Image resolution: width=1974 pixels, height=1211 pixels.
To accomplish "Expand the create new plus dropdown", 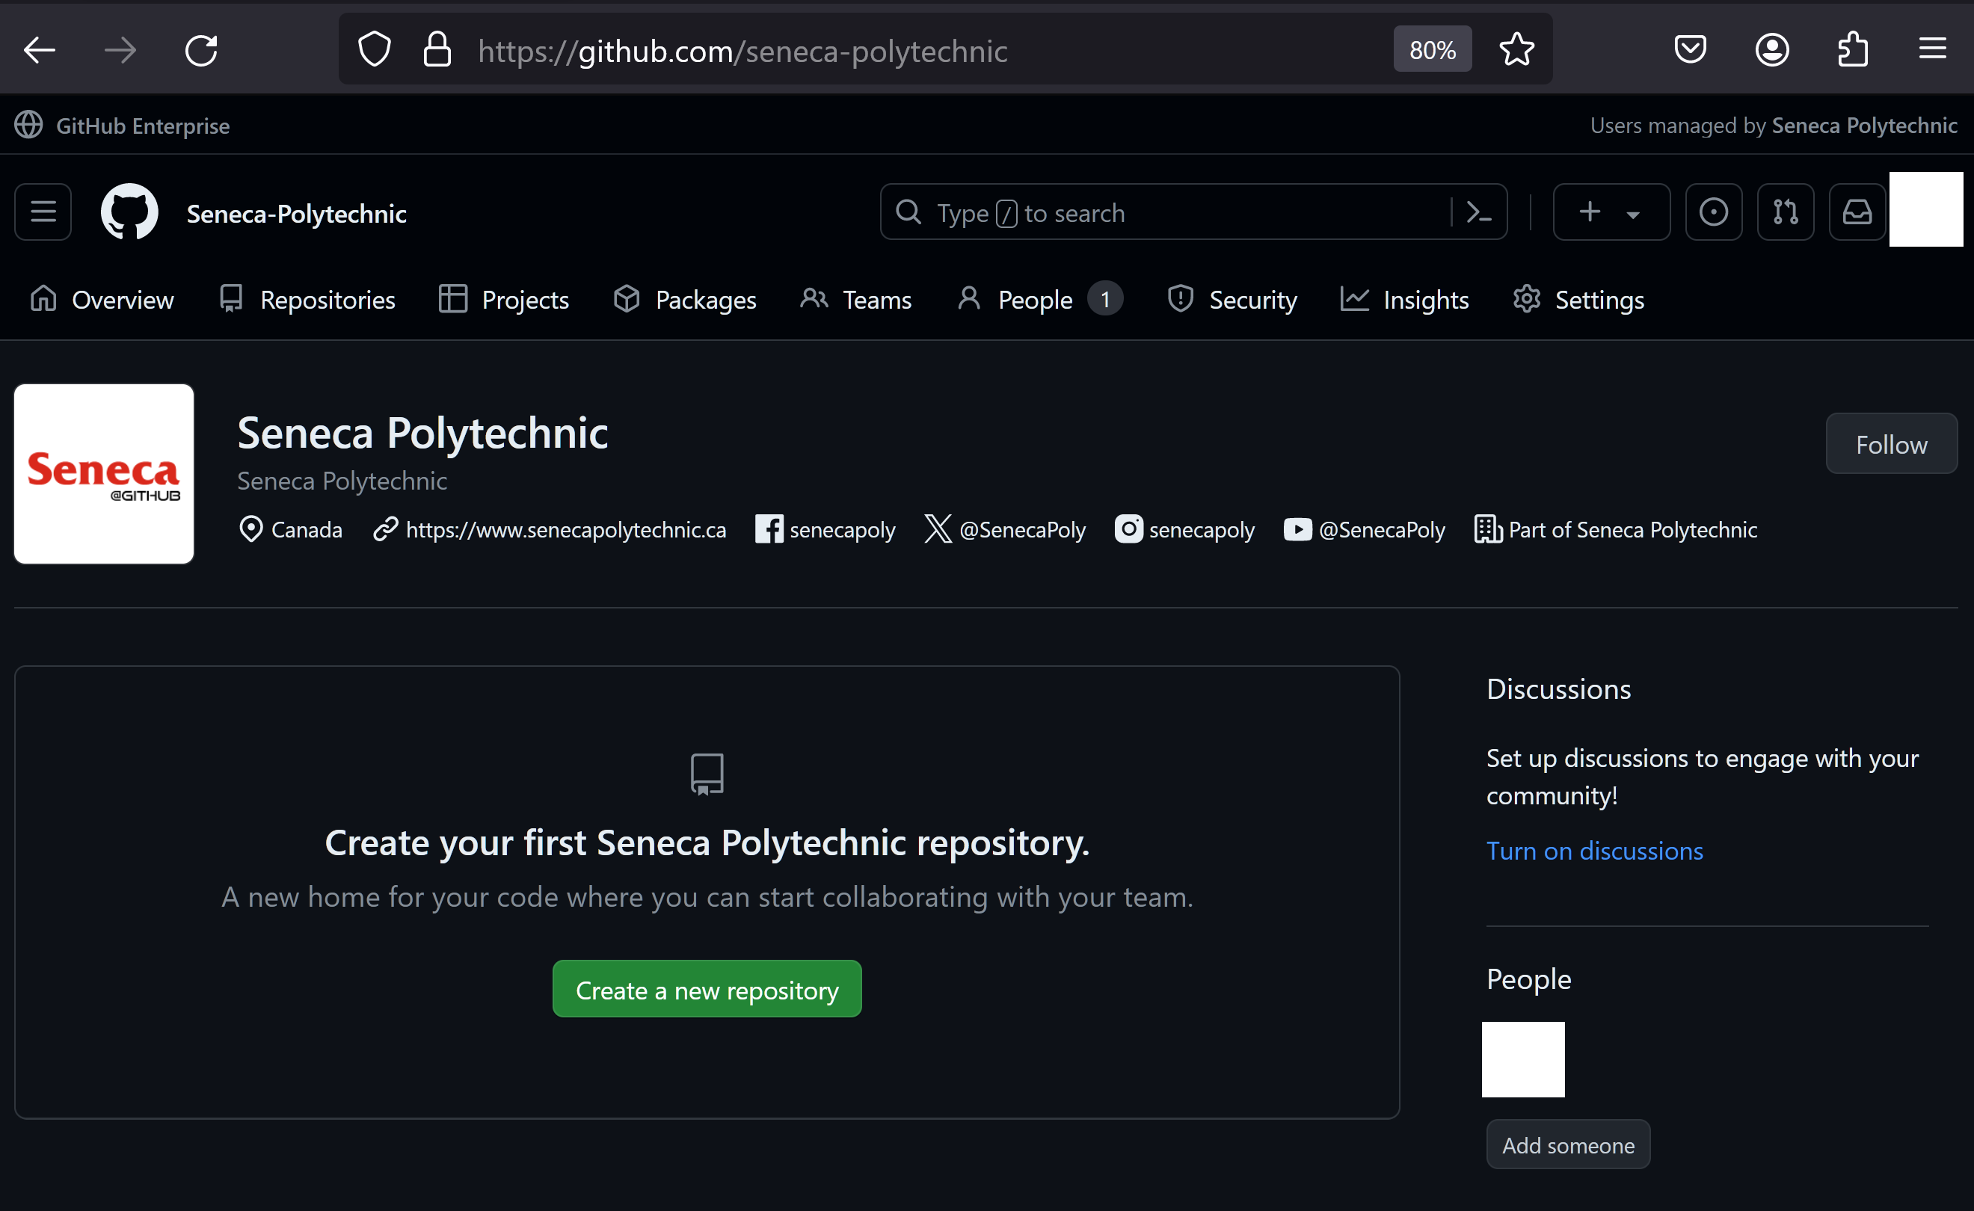I will click(x=1611, y=212).
